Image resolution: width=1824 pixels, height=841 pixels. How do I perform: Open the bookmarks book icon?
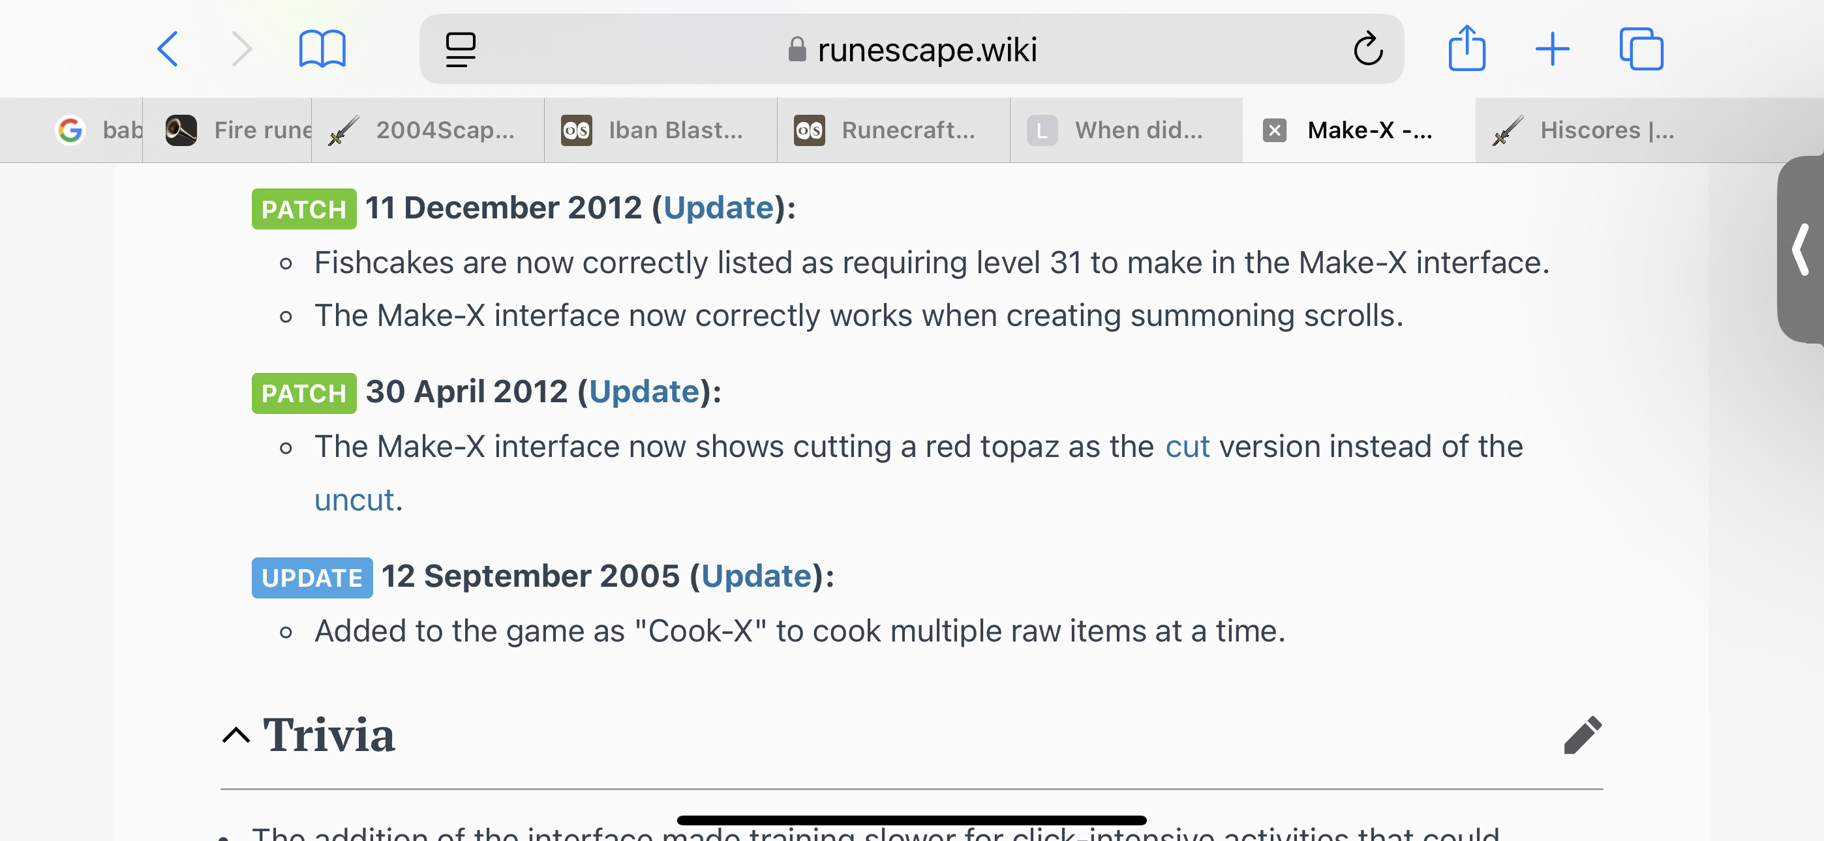point(322,49)
